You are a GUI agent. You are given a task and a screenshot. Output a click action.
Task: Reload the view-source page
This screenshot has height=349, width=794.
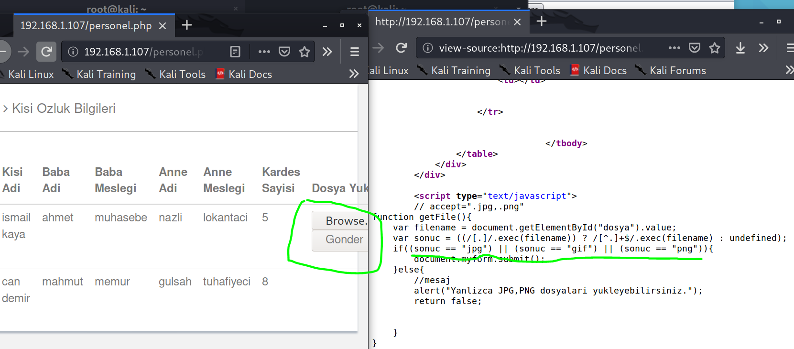pyautogui.click(x=402, y=48)
